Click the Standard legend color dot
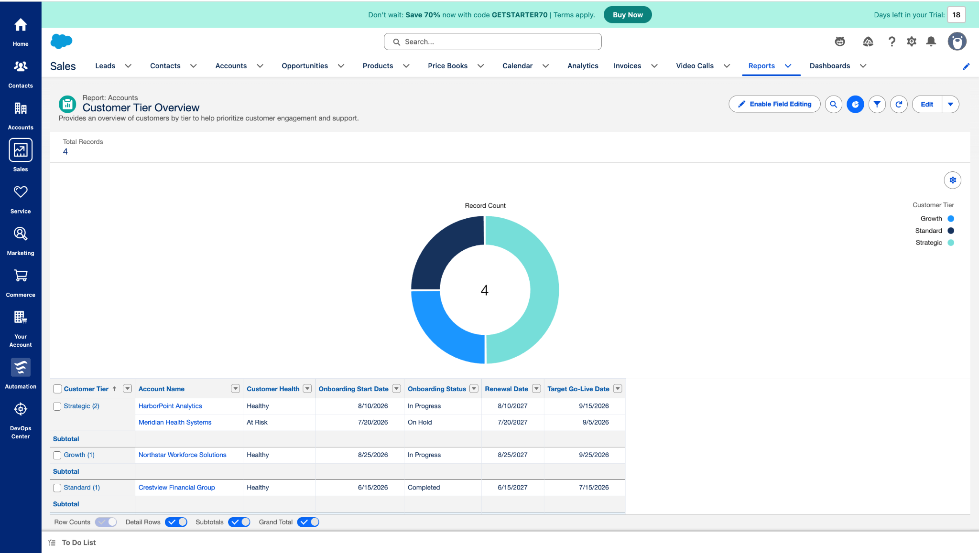979x553 pixels. 951,231
